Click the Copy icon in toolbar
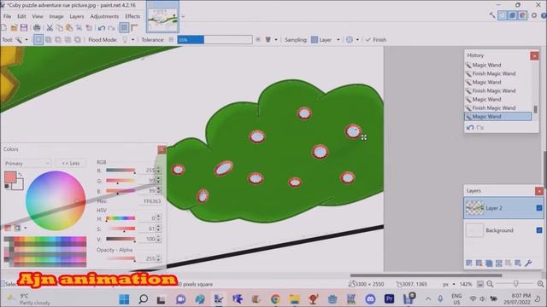The width and height of the screenshot is (547, 307). [x=60, y=27]
